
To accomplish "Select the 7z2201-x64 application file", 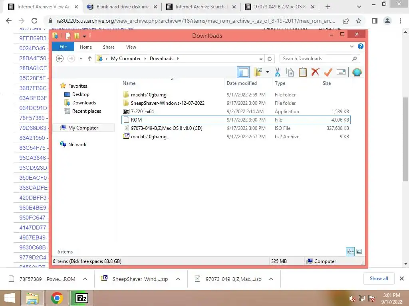I will pos(236,112).
